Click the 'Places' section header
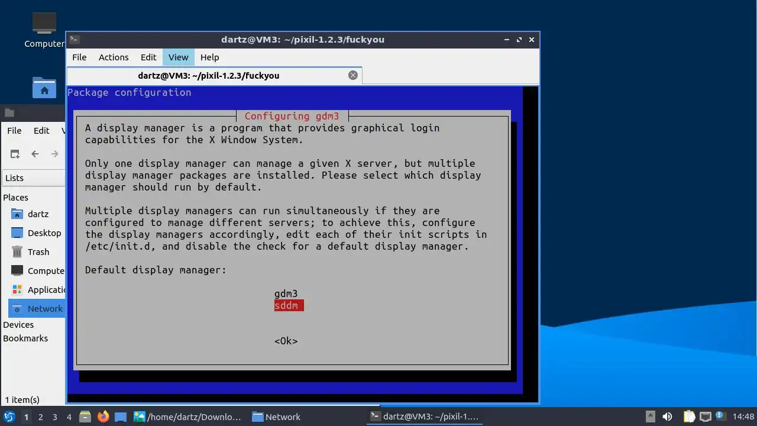Image resolution: width=757 pixels, height=426 pixels. [x=15, y=198]
